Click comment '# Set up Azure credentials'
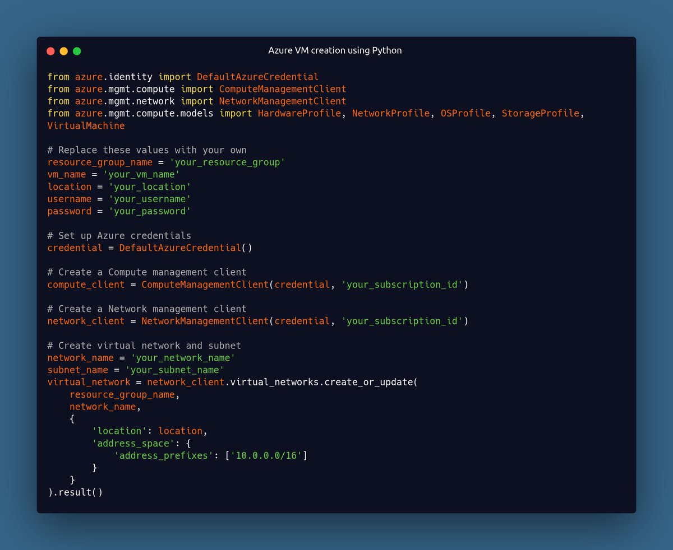The image size is (673, 550). pos(119,236)
